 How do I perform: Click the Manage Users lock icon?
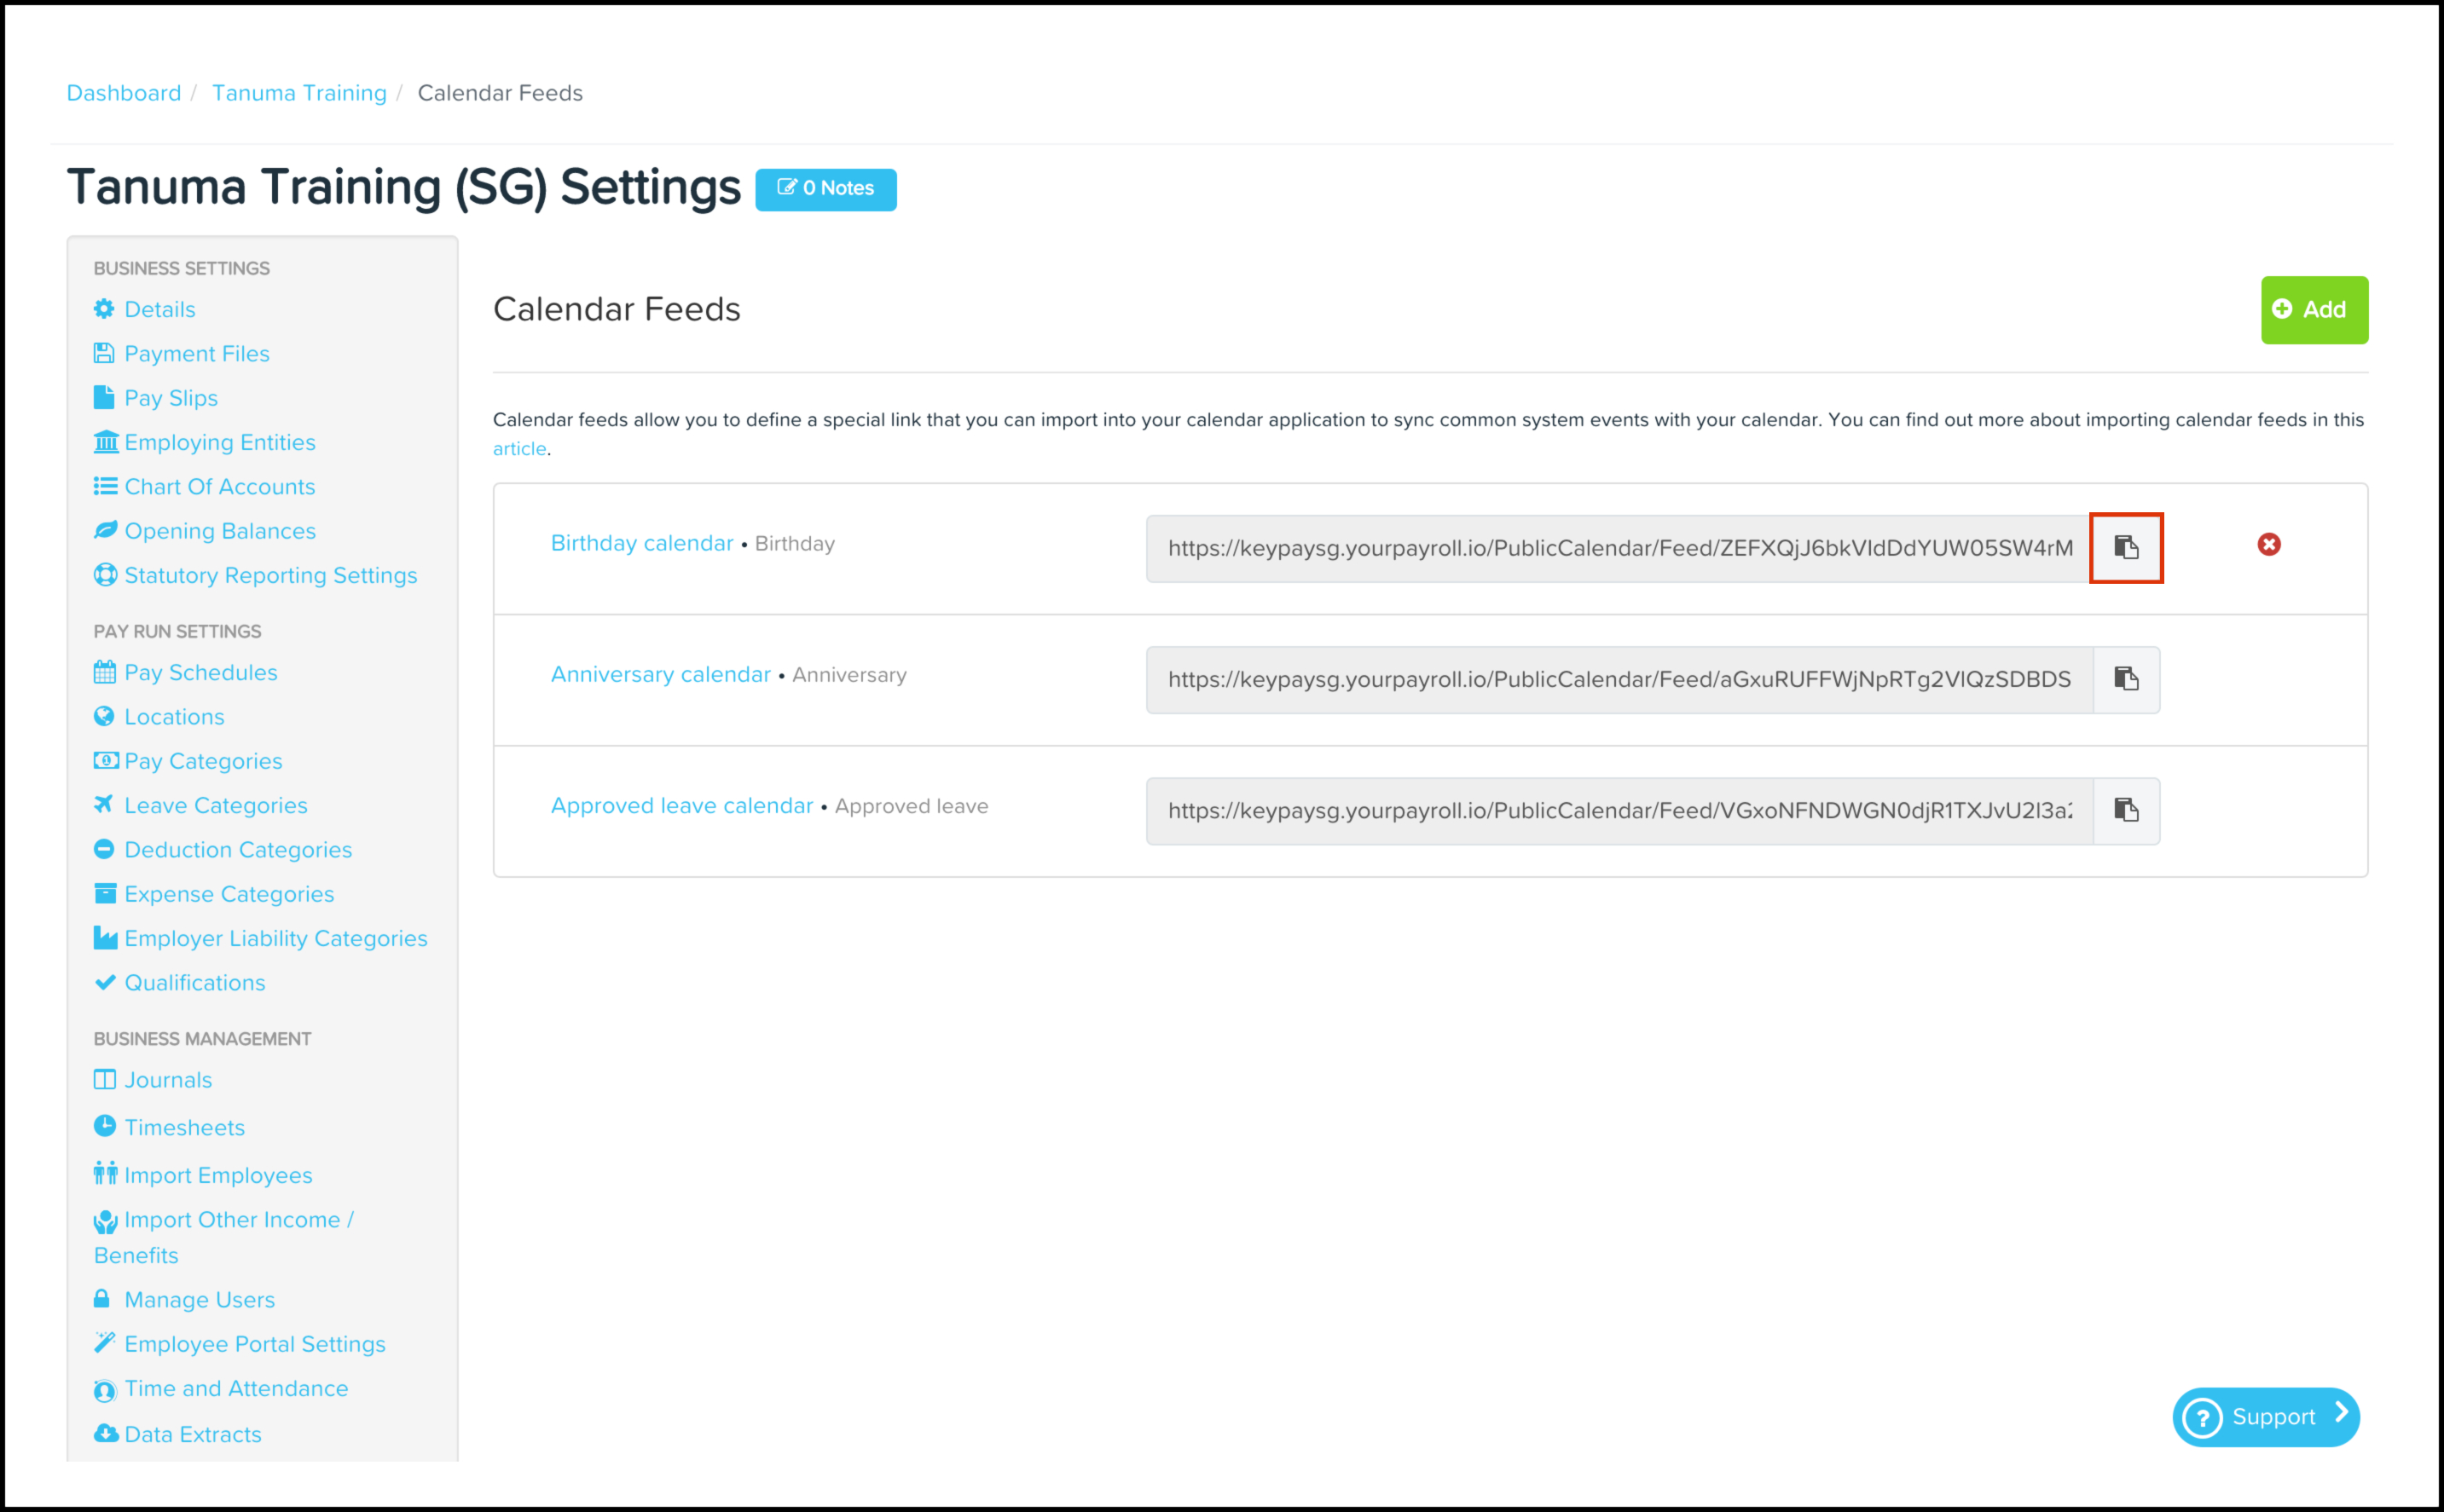tap(102, 1299)
